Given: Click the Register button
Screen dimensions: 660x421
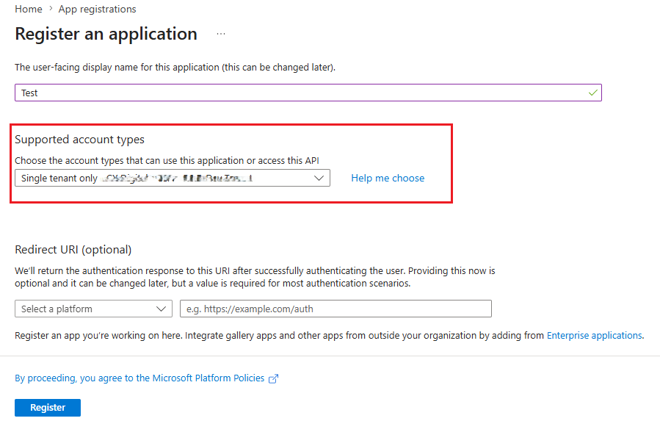Looking at the screenshot, I should pos(48,408).
